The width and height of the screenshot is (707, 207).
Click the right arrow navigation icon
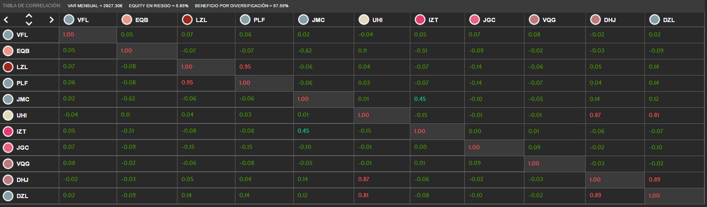[x=52, y=20]
